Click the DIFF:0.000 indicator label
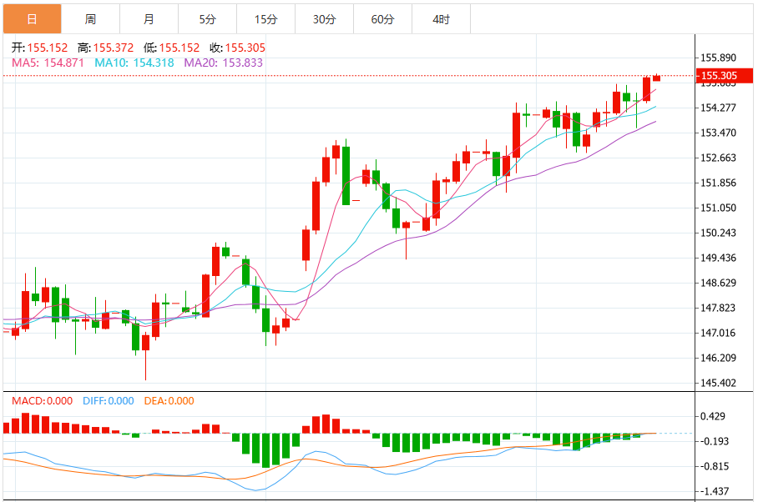Image resolution: width=758 pixels, height=502 pixels. tap(109, 400)
